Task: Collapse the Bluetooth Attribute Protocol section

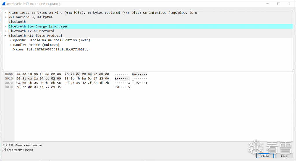Action: point(5,35)
